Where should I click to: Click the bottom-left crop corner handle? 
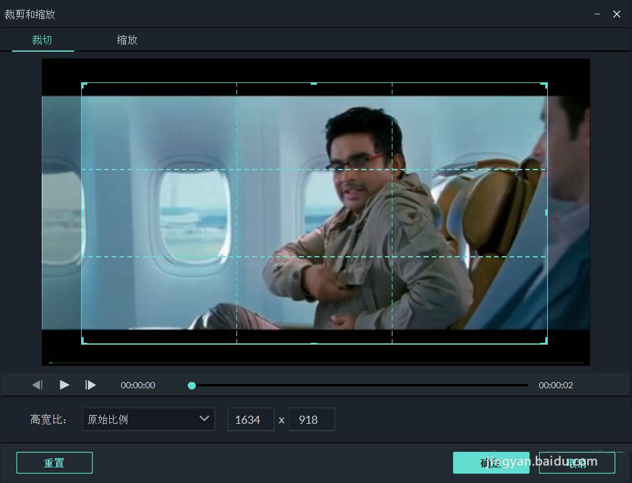click(84, 342)
